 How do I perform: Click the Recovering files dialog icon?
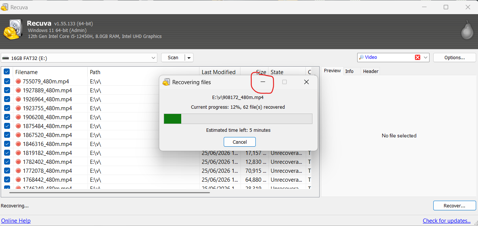tap(166, 82)
